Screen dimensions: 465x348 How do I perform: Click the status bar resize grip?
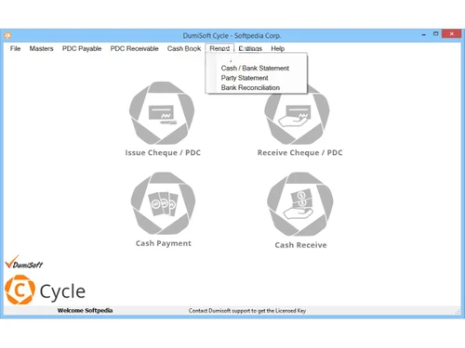tap(458, 312)
